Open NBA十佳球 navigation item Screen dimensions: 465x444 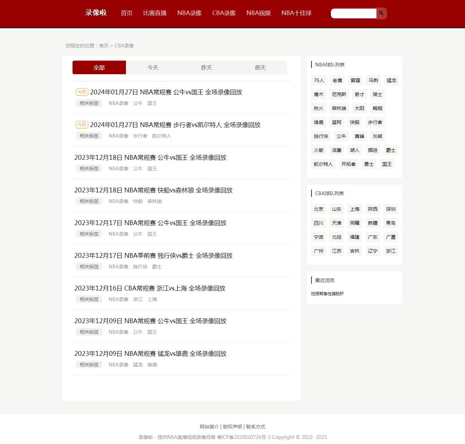[296, 13]
